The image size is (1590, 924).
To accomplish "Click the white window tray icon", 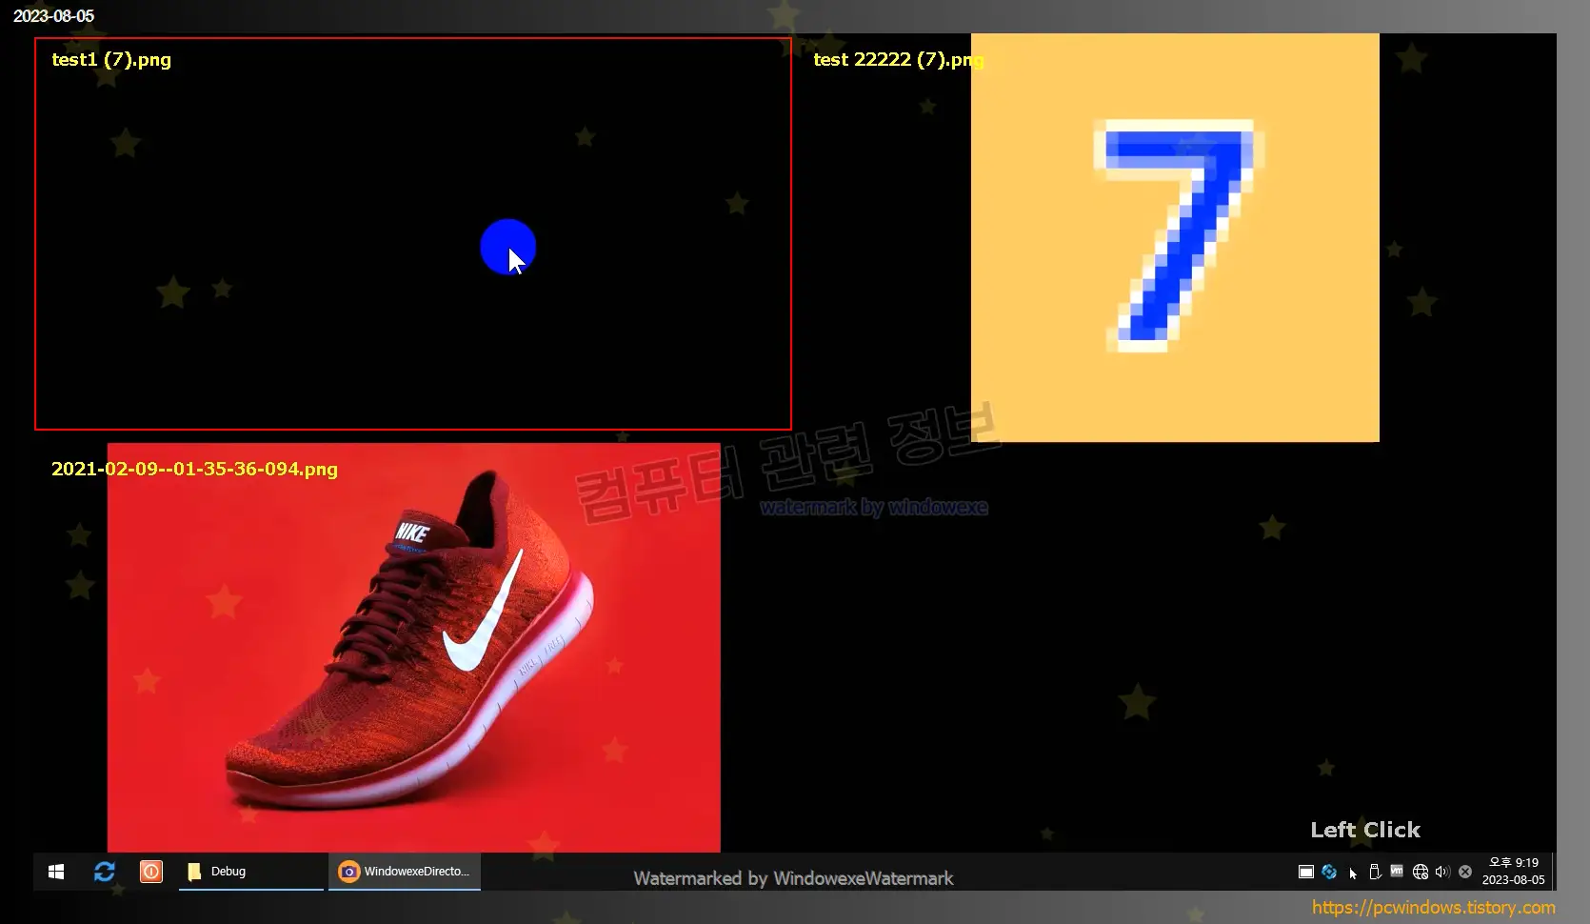I will click(x=1306, y=872).
